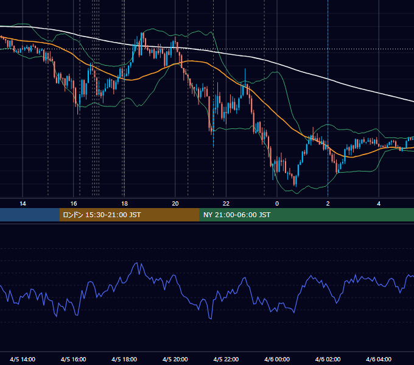This screenshot has height=365, width=414.
Task: Click the London 15:30-21:00 JST session bar
Action: tap(129, 215)
